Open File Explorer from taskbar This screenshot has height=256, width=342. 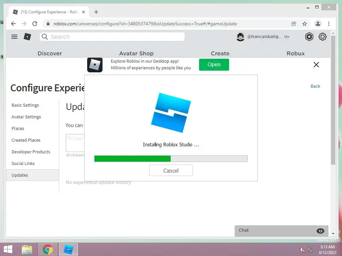pyautogui.click(x=27, y=249)
